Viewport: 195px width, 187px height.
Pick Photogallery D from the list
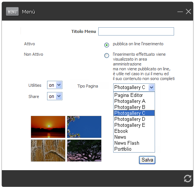tap(134, 119)
